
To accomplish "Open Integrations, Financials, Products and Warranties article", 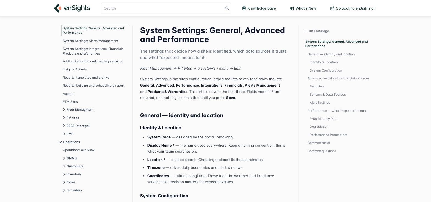I will click(93, 51).
